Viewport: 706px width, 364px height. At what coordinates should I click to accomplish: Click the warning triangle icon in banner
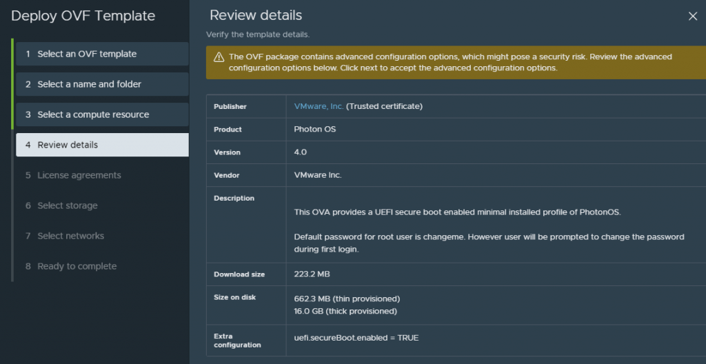tap(219, 57)
